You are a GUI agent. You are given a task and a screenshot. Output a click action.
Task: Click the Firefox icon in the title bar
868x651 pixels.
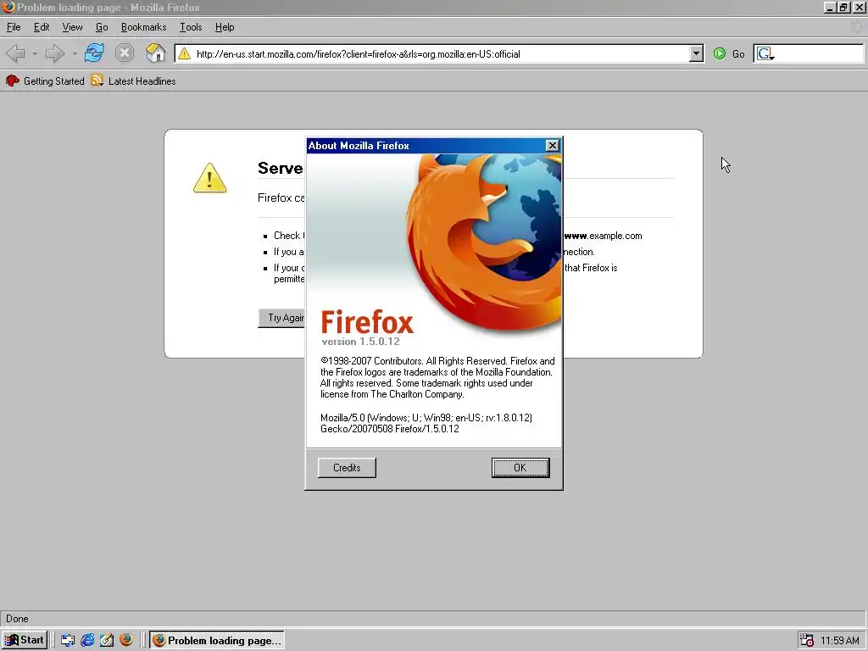8,7
